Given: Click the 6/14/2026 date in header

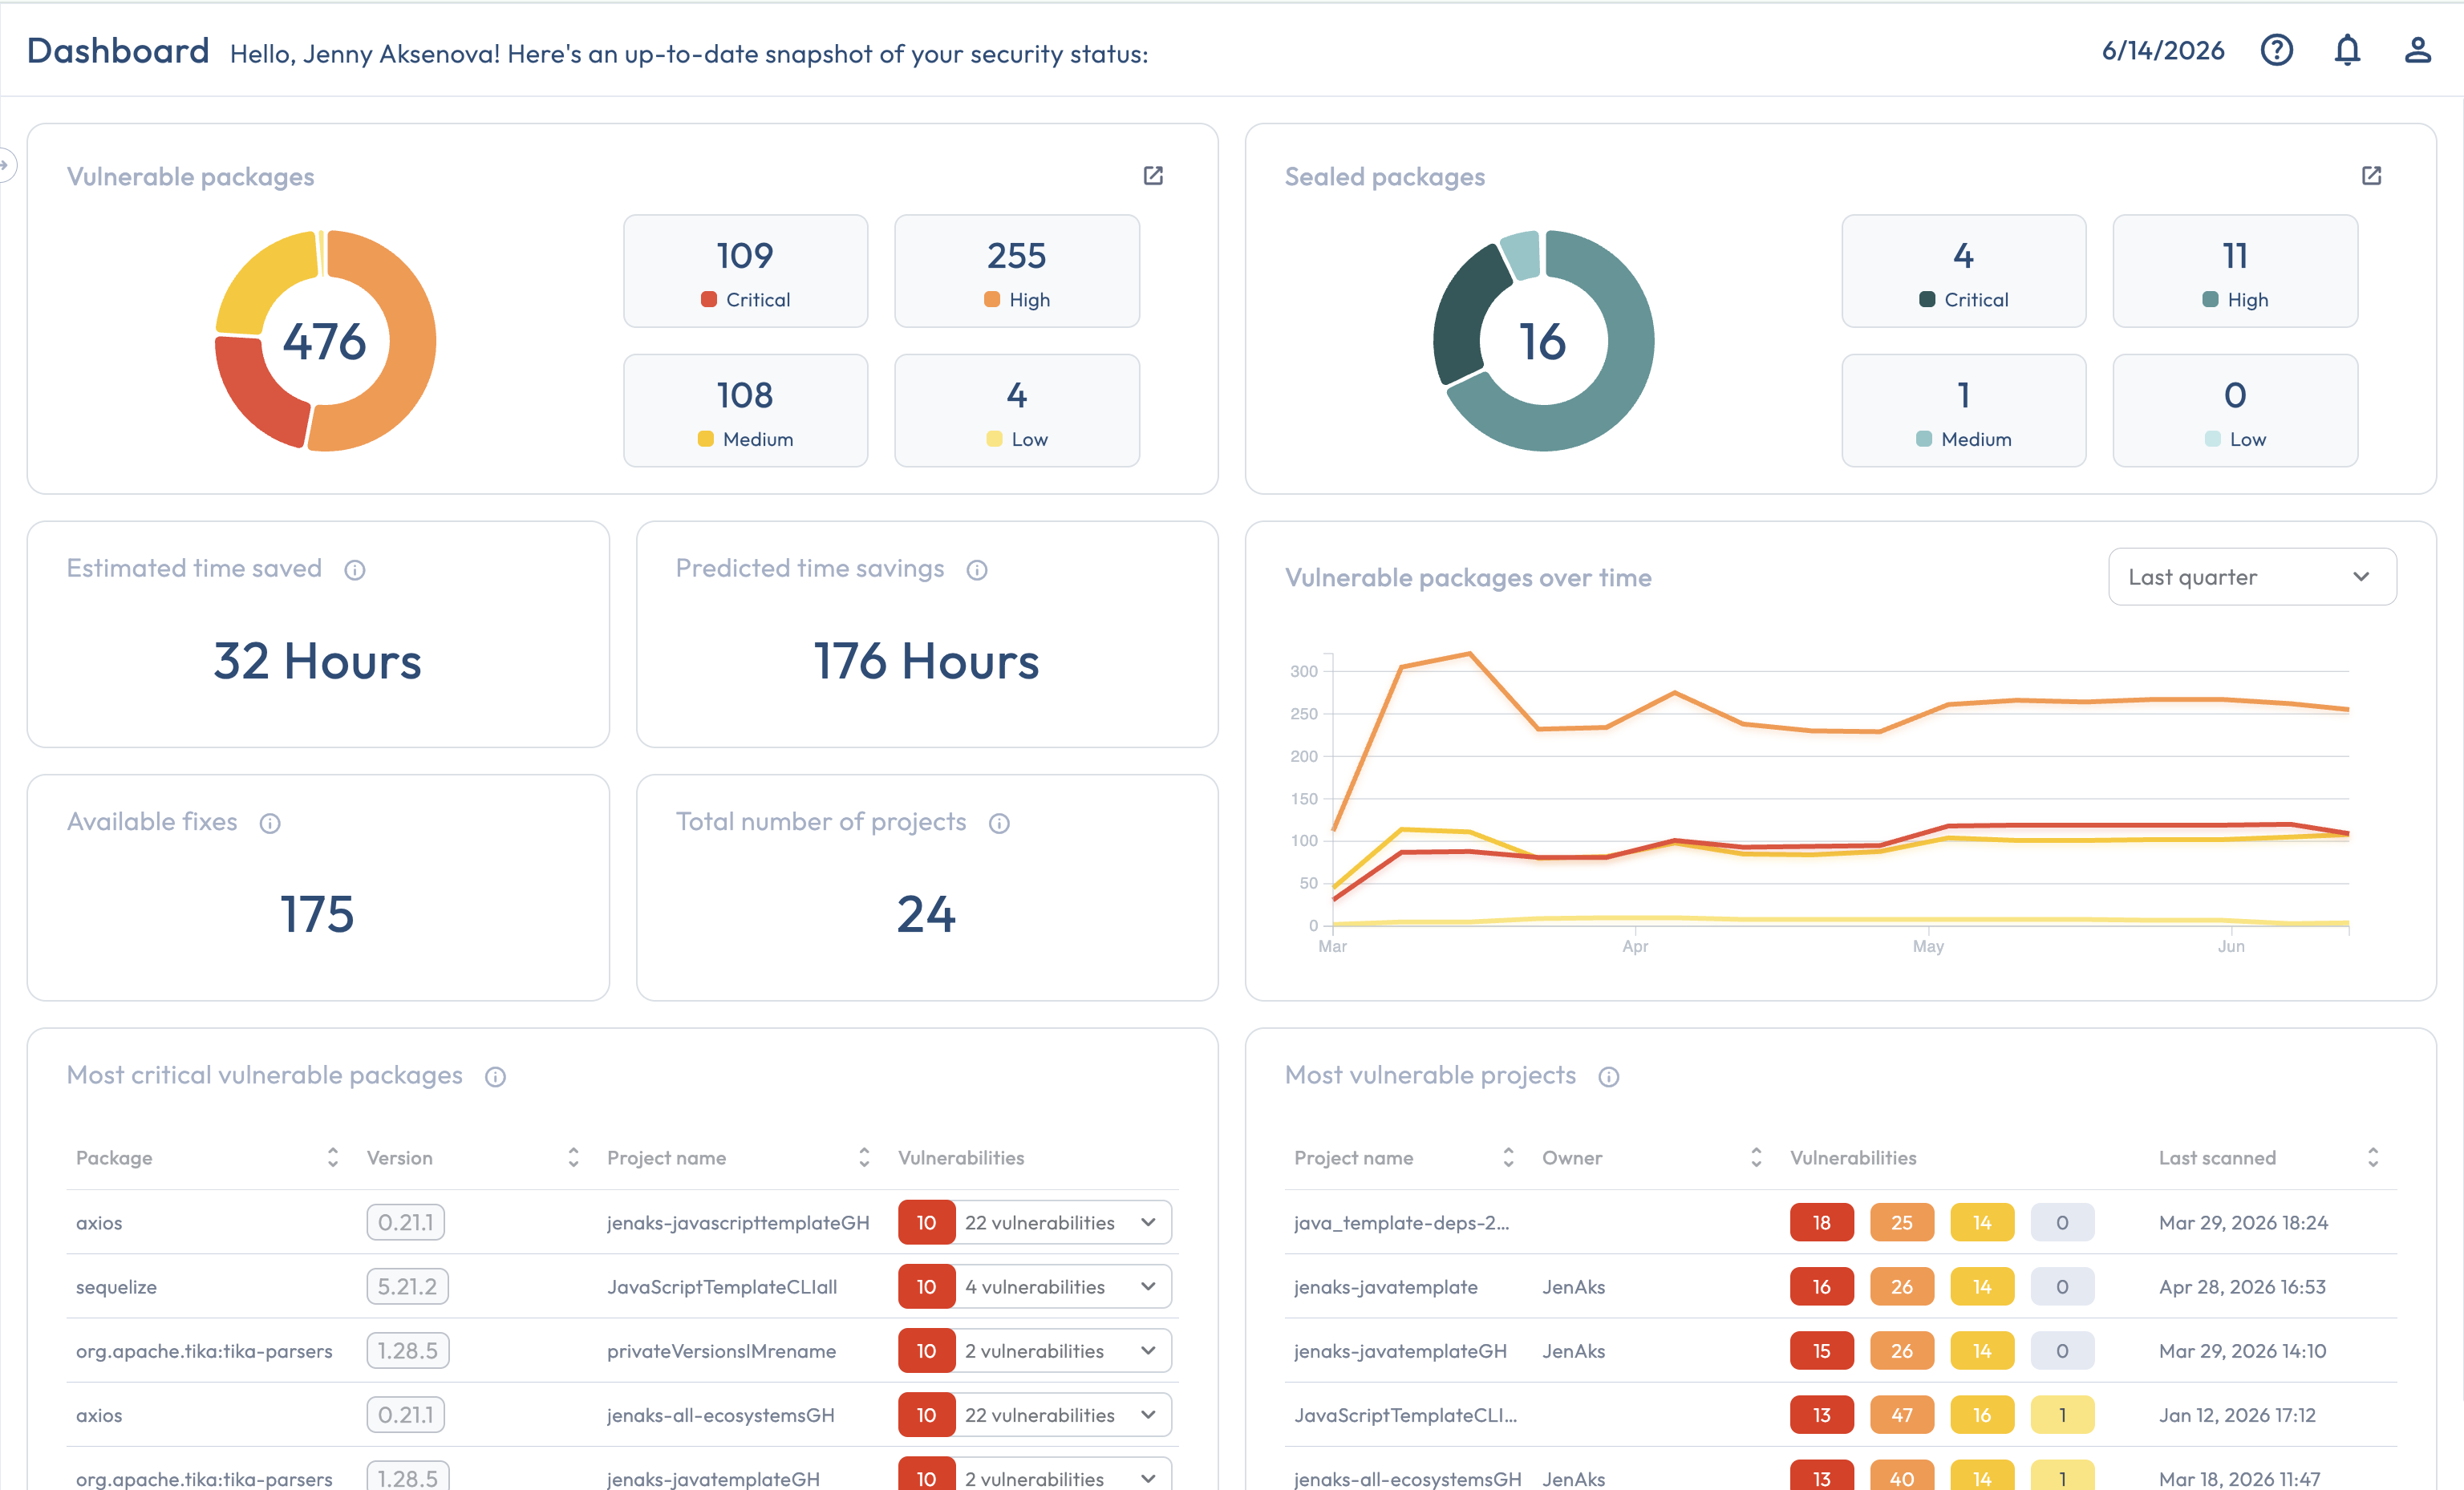Looking at the screenshot, I should click(x=2162, y=50).
